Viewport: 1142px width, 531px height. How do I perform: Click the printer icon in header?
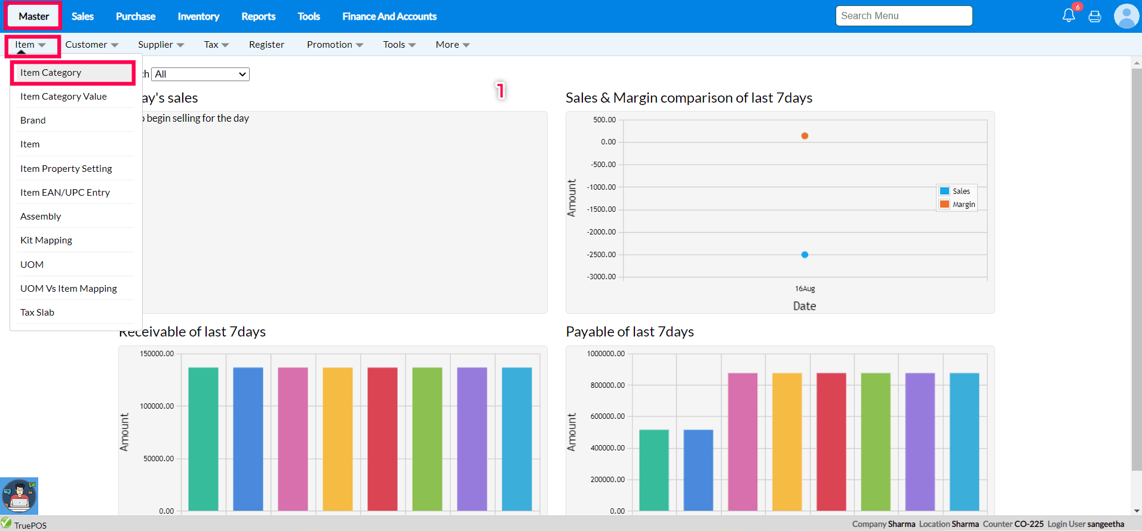(1095, 17)
